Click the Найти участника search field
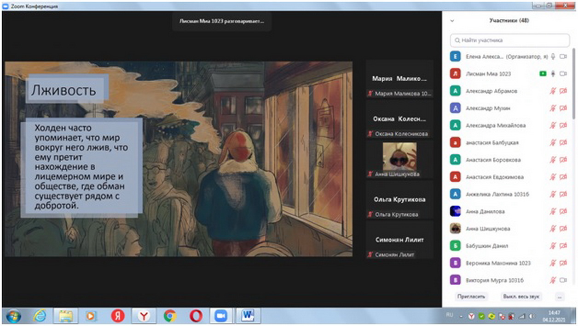Screen dimensions: 578x326 tap(509, 40)
